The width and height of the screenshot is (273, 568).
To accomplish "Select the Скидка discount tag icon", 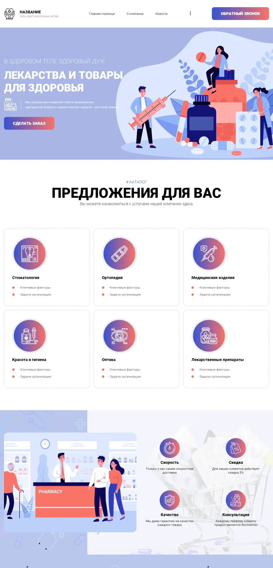I will pyautogui.click(x=236, y=448).
